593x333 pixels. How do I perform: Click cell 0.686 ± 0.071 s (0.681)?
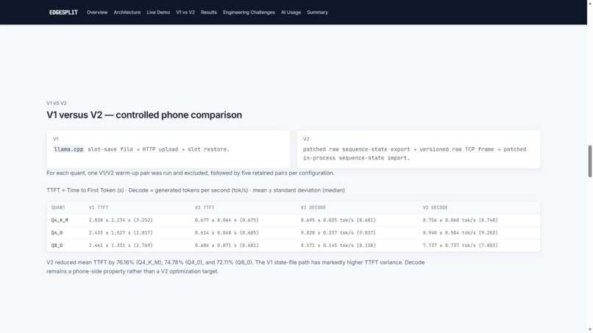pyautogui.click(x=227, y=246)
